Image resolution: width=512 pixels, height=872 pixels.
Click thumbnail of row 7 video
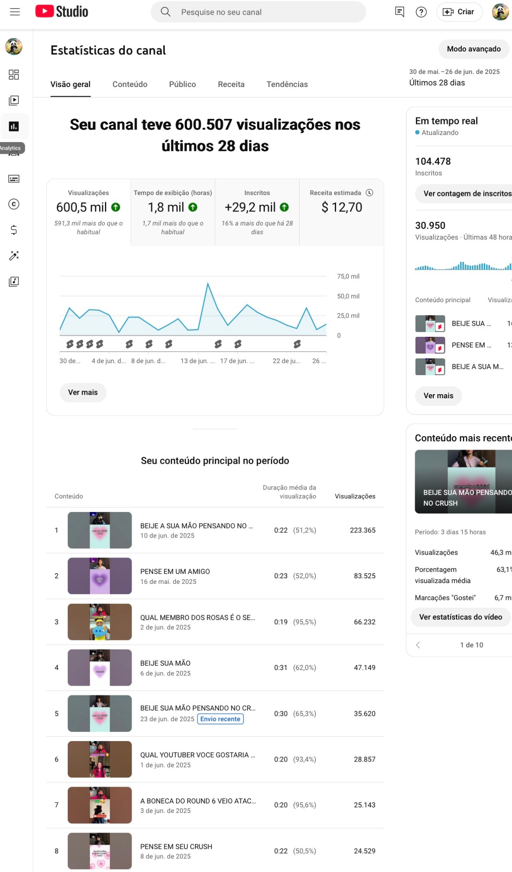coord(100,805)
